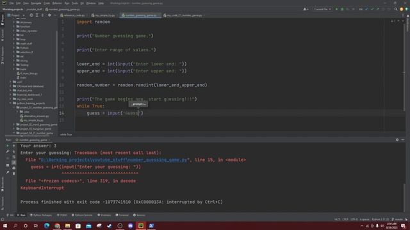
Task: Open Discord from the taskbar
Action: point(130,226)
